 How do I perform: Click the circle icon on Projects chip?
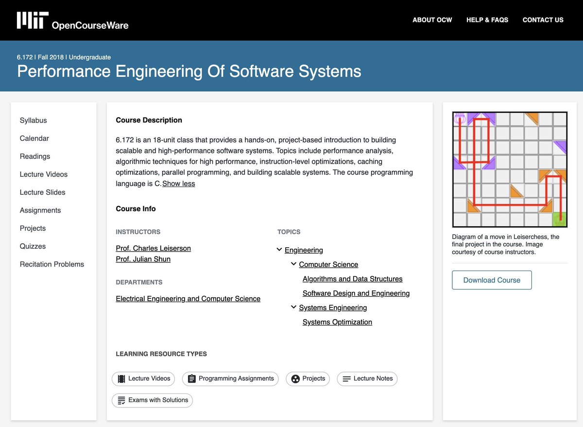(295, 379)
